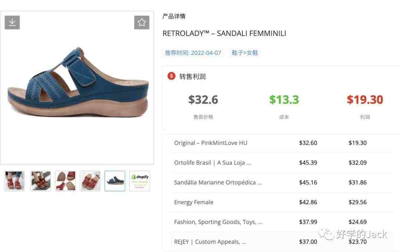The height and width of the screenshot is (252, 400).
Task: Click the star favorite icon
Action: click(x=141, y=23)
